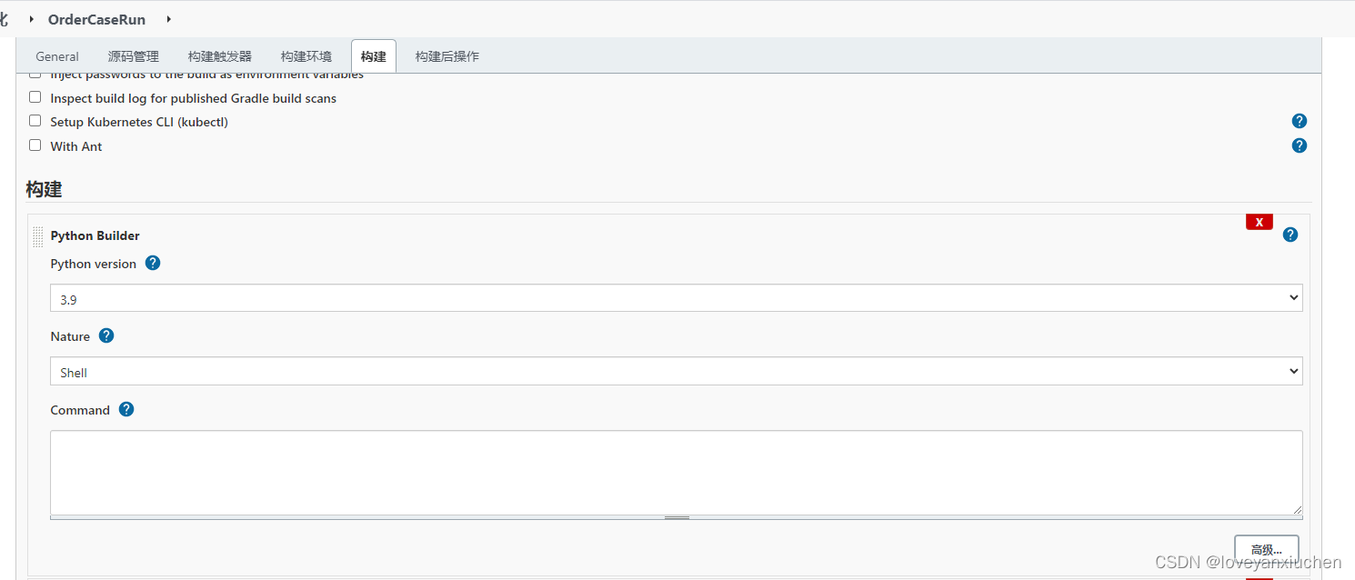The width and height of the screenshot is (1355, 580).
Task: Open the General tab
Action: [56, 55]
